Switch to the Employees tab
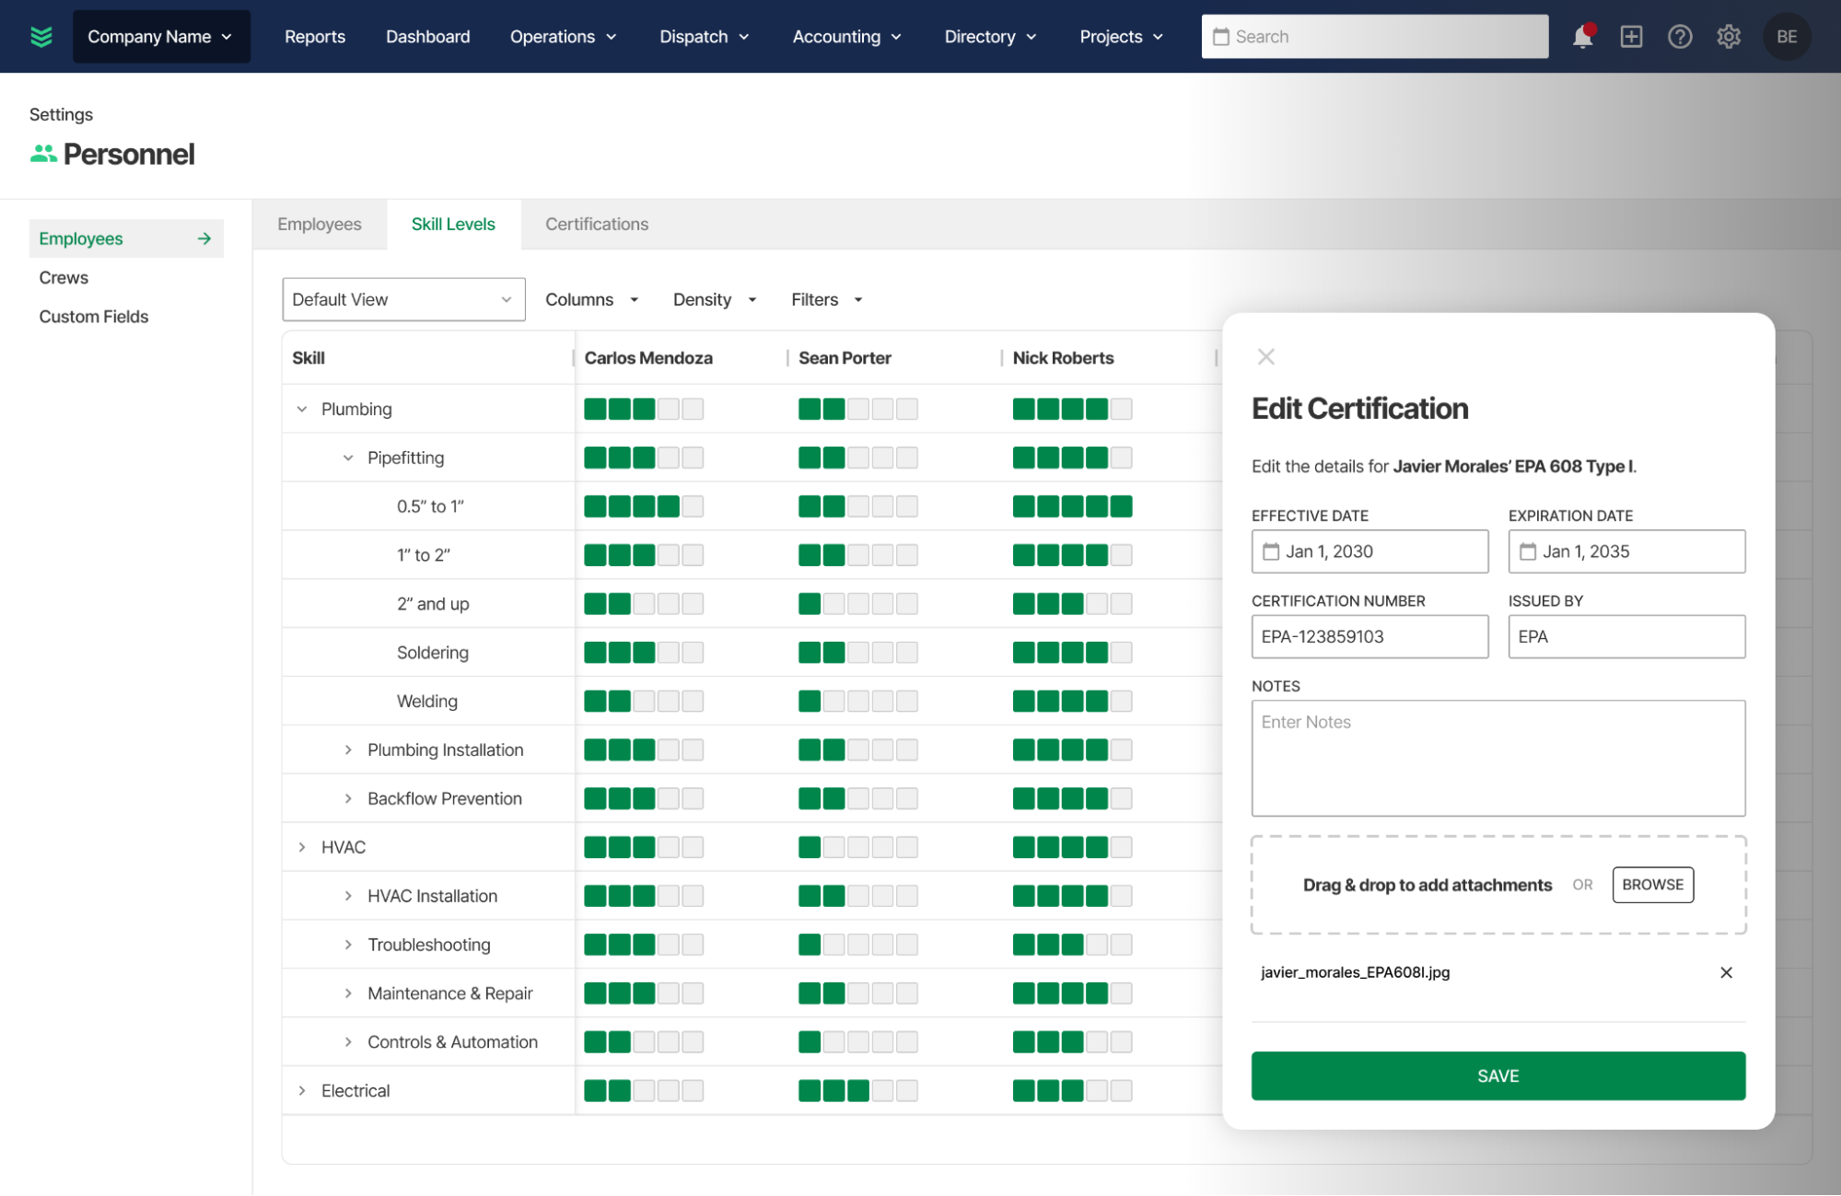The image size is (1841, 1196). pyautogui.click(x=320, y=225)
